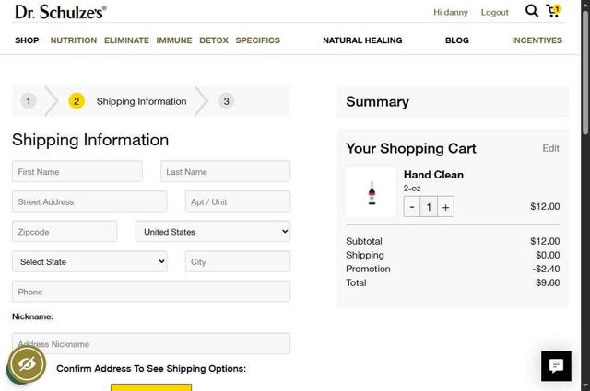The height and width of the screenshot is (391, 590).
Task: Click the yellow button below Confirm Address
Action: [151, 387]
